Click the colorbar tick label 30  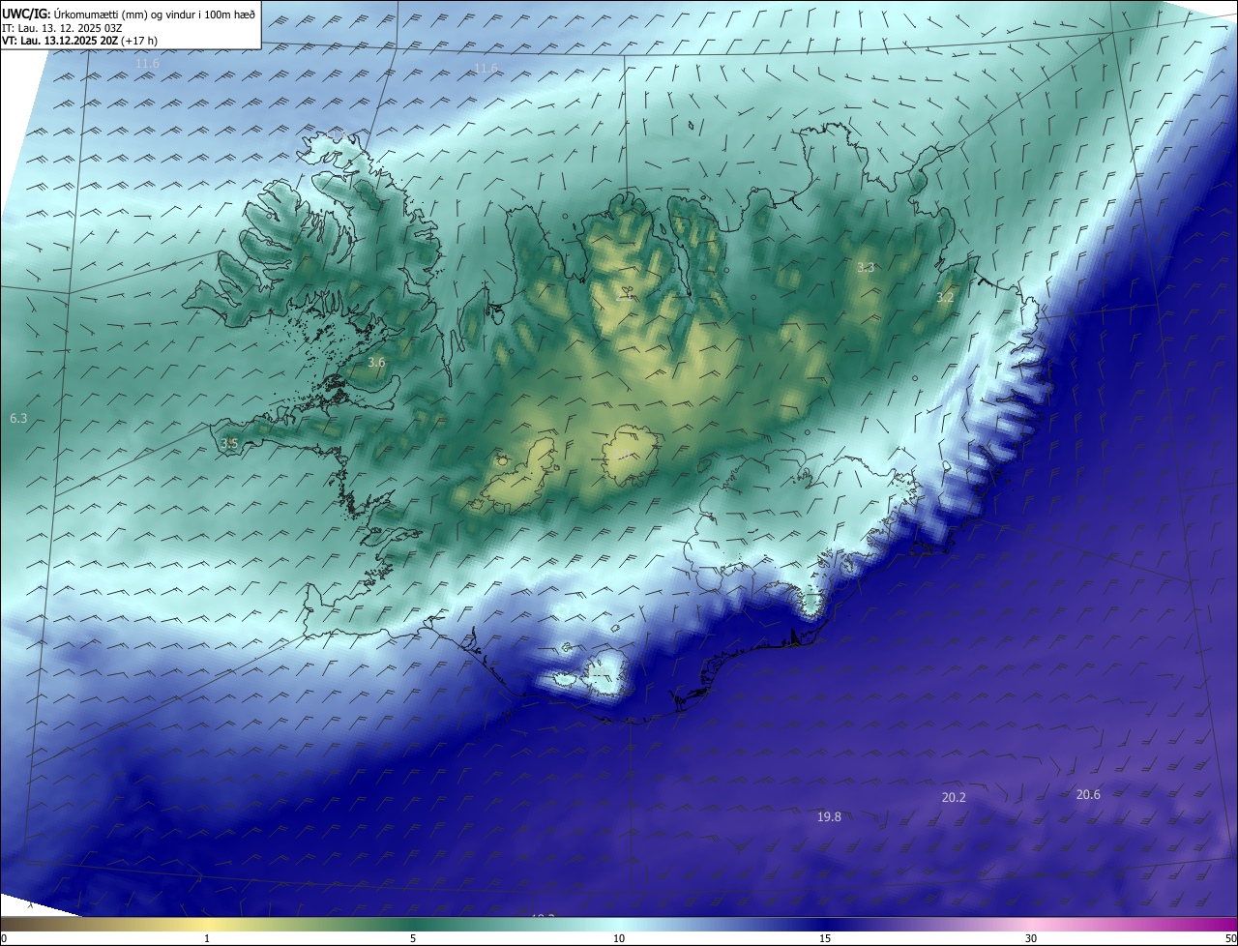[1031, 938]
